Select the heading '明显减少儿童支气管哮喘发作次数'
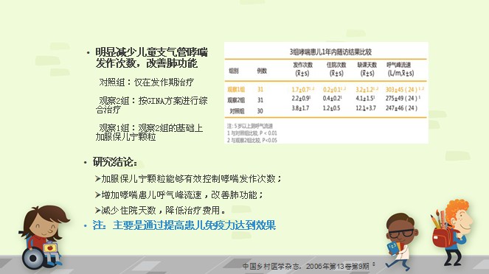 (151, 57)
